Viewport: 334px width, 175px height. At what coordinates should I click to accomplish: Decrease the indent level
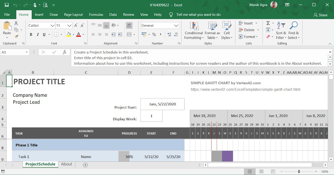pos(113,34)
